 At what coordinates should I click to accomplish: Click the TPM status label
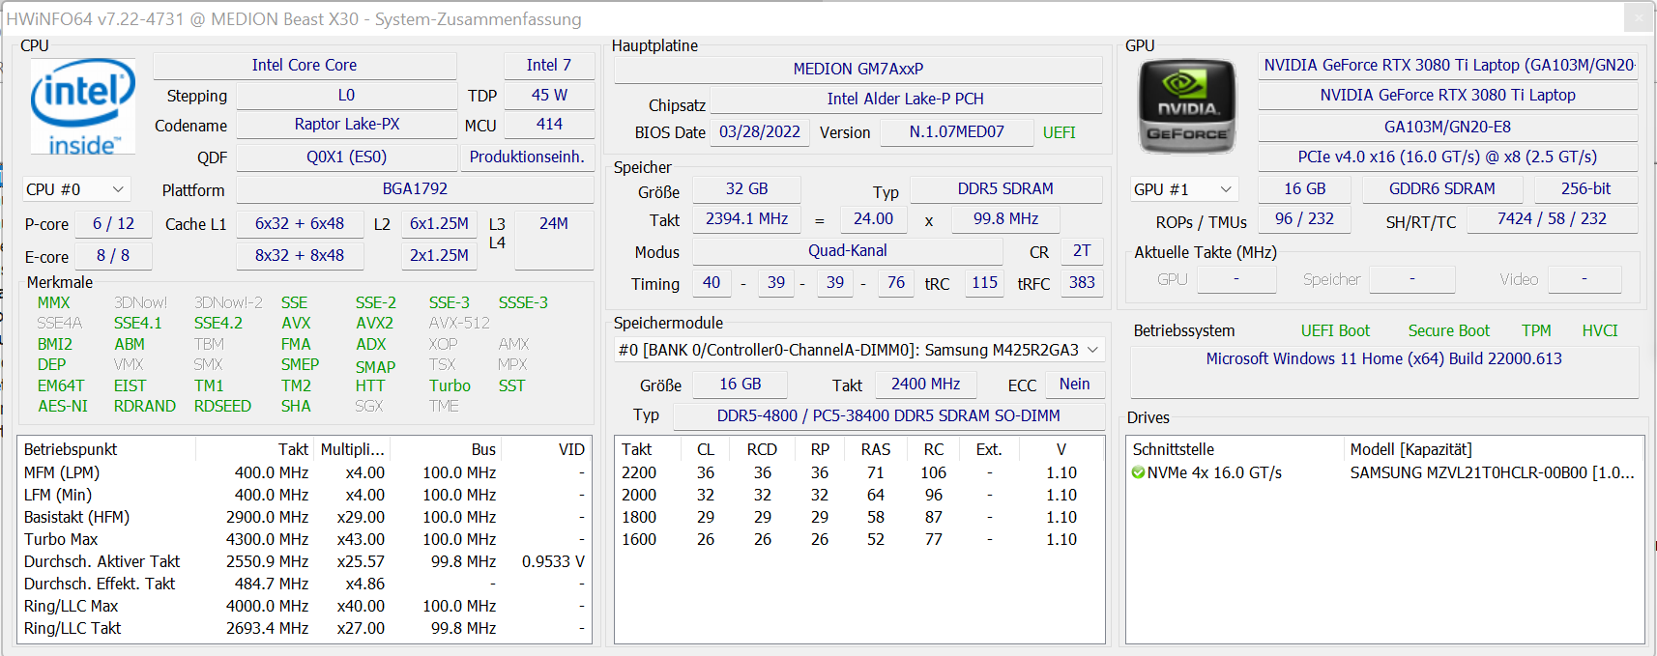tap(1536, 331)
